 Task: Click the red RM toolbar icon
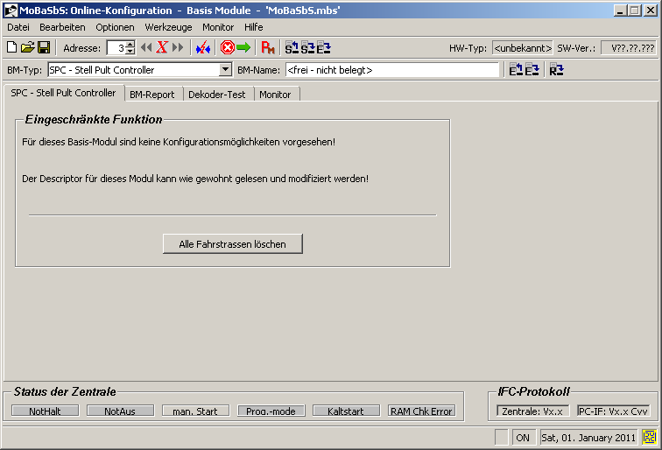269,48
